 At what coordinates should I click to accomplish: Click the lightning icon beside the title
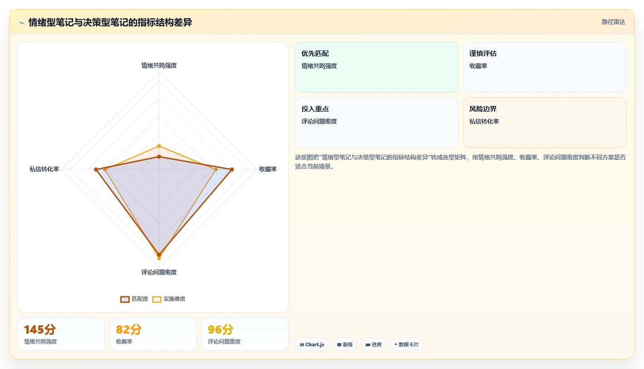21,23
